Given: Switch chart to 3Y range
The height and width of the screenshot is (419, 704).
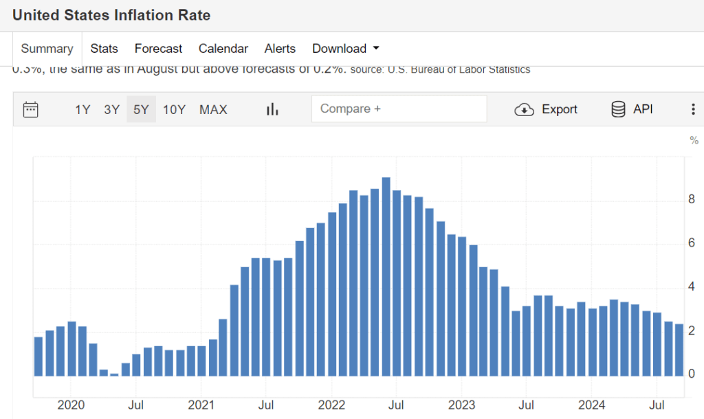Looking at the screenshot, I should pos(111,109).
